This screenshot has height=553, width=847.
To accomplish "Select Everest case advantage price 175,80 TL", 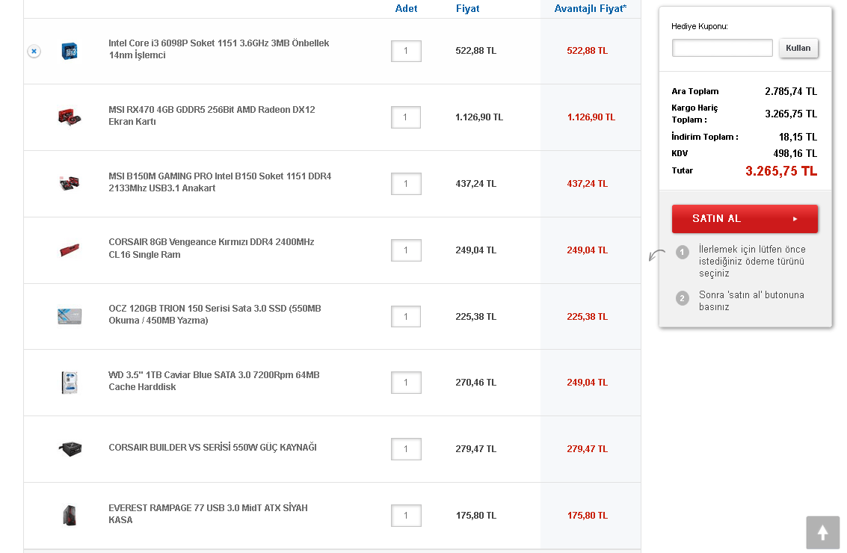I will pyautogui.click(x=587, y=516).
